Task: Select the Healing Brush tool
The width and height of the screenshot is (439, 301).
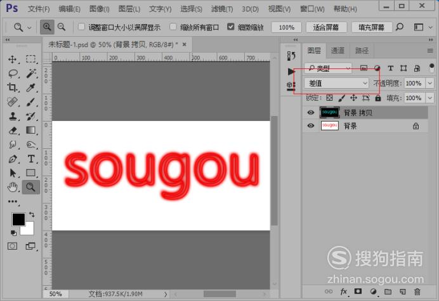Action: point(12,102)
